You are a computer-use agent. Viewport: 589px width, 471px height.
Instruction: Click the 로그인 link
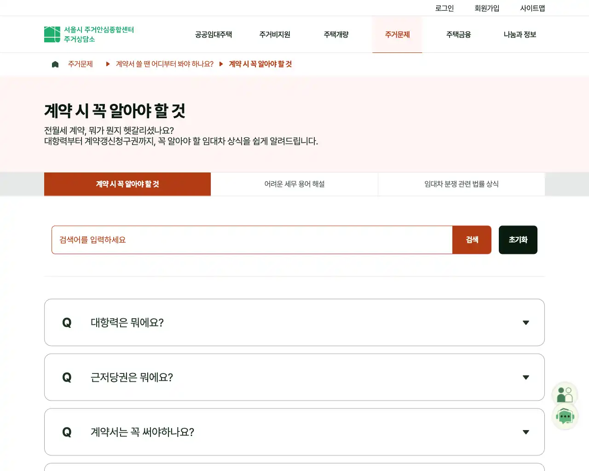tap(444, 8)
